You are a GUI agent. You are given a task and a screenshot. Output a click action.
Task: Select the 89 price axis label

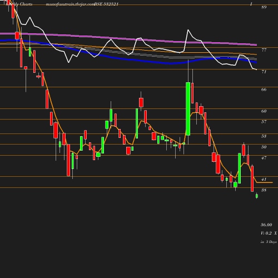pyautogui.click(x=264, y=7)
